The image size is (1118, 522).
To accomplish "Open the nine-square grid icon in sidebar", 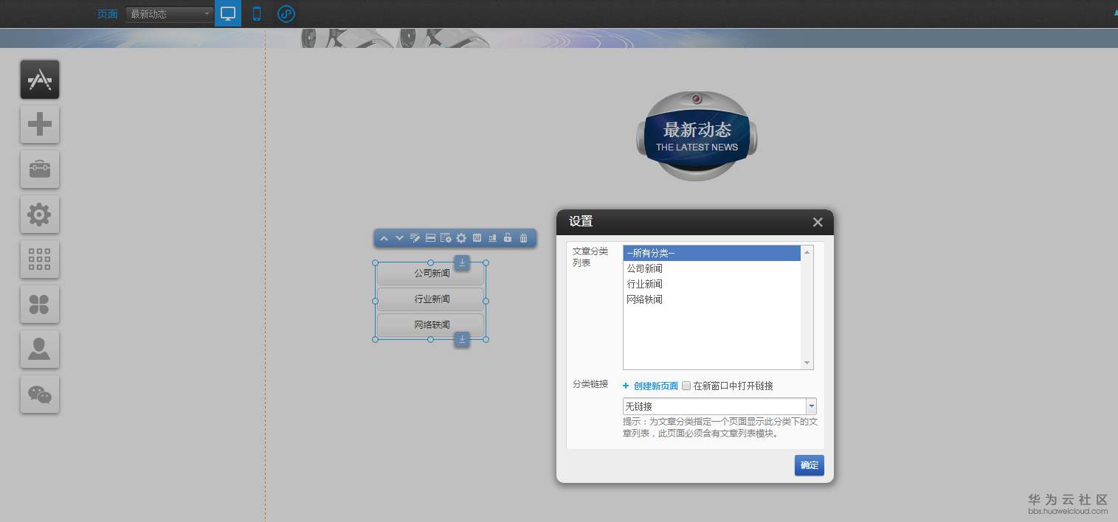I will pyautogui.click(x=40, y=260).
